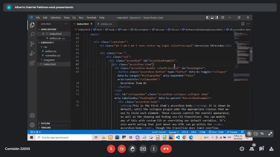
Task: Close index.html in Open Editors list
Action: click(x=43, y=34)
